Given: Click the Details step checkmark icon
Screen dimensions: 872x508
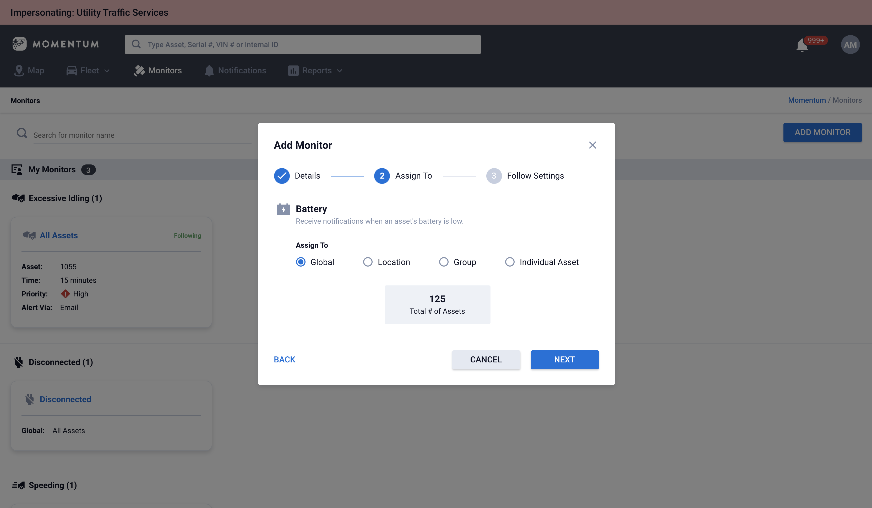Looking at the screenshot, I should pos(282,176).
